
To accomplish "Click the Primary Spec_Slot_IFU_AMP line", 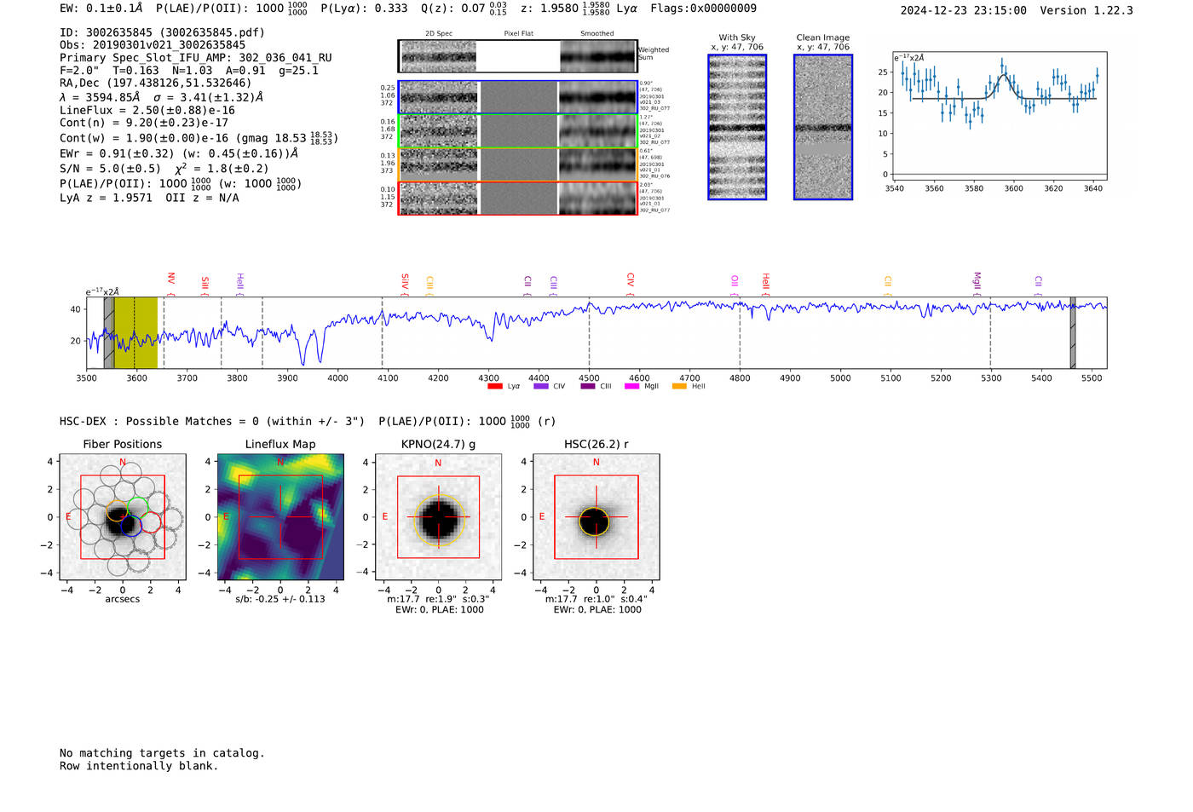I will pyautogui.click(x=196, y=58).
